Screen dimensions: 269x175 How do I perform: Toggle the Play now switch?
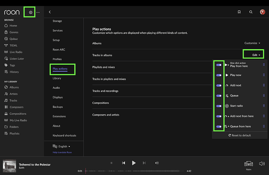point(219,75)
